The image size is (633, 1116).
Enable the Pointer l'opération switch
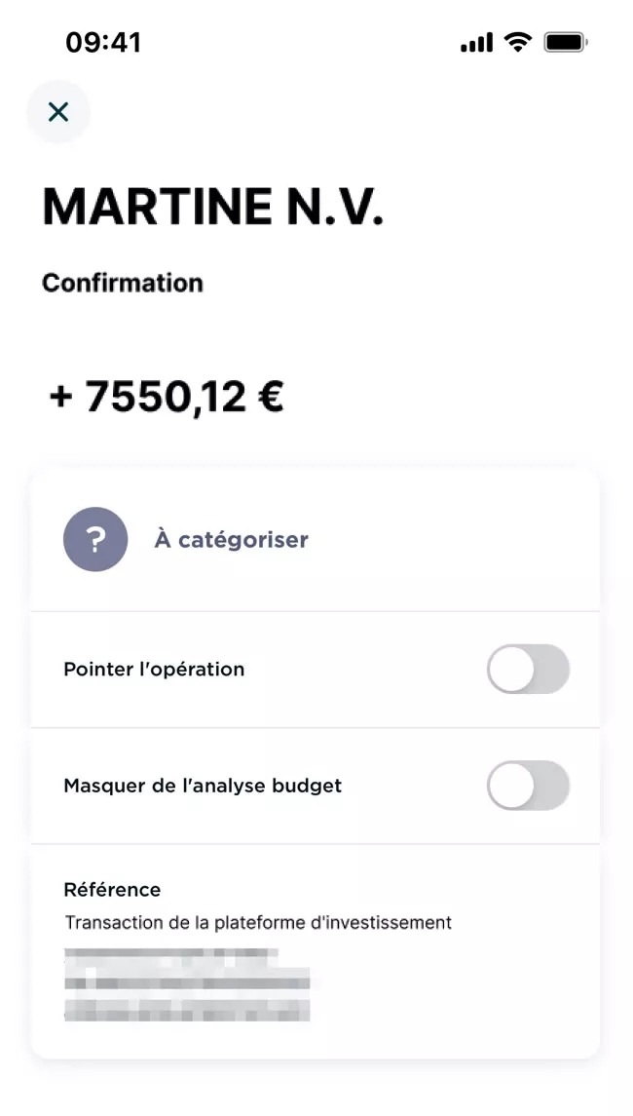tap(528, 670)
